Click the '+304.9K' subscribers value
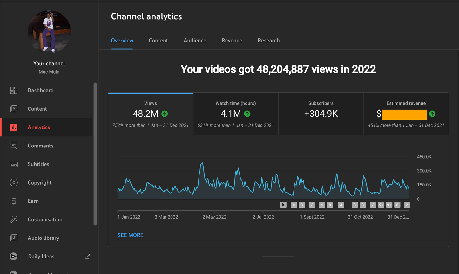This screenshot has height=274, width=459. coord(321,114)
